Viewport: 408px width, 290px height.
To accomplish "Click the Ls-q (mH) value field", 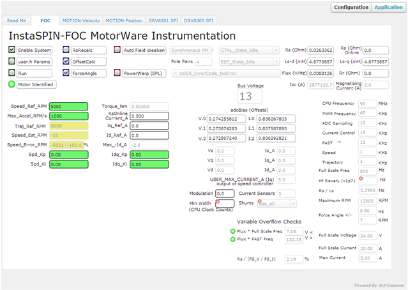I will [x=375, y=62].
